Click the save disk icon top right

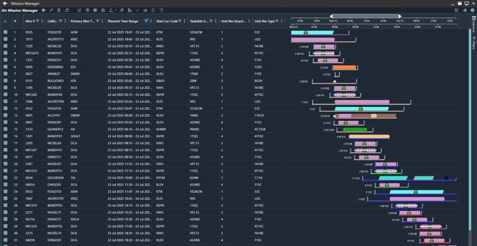[x=457, y=10]
